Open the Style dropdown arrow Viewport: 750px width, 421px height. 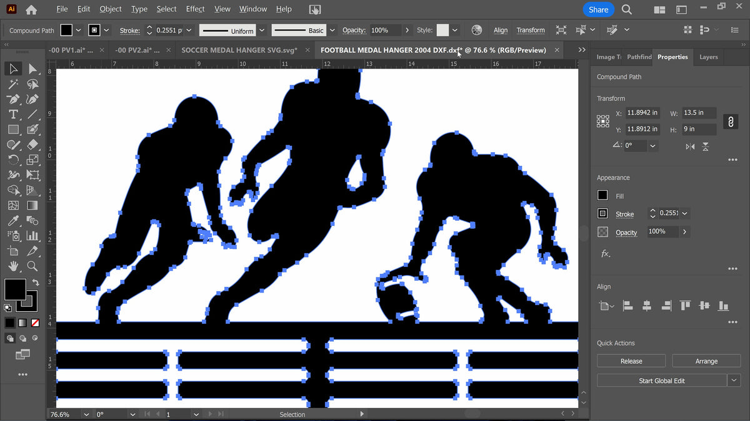tap(455, 30)
